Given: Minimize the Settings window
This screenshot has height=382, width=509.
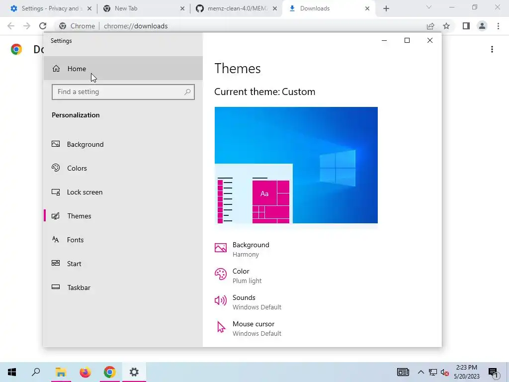Looking at the screenshot, I should point(384,40).
